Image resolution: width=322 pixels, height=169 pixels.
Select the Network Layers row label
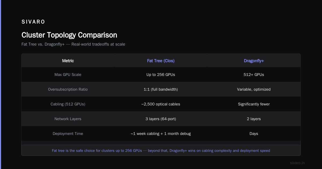68,119
